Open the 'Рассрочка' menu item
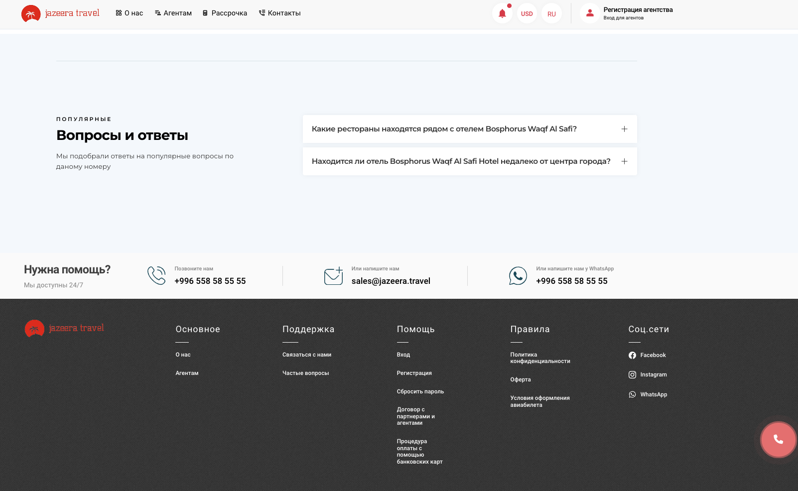 pyautogui.click(x=225, y=13)
